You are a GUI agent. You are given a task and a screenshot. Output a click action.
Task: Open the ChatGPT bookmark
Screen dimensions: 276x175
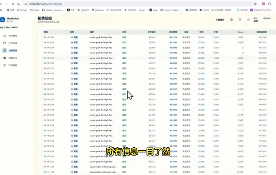pyautogui.click(x=83, y=10)
